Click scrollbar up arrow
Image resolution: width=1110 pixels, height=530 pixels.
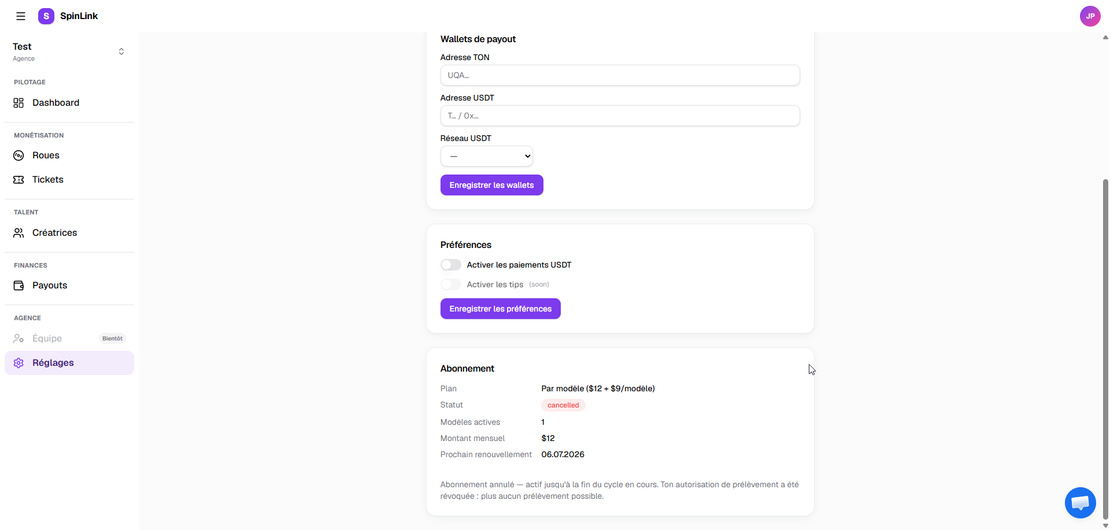coord(1105,37)
